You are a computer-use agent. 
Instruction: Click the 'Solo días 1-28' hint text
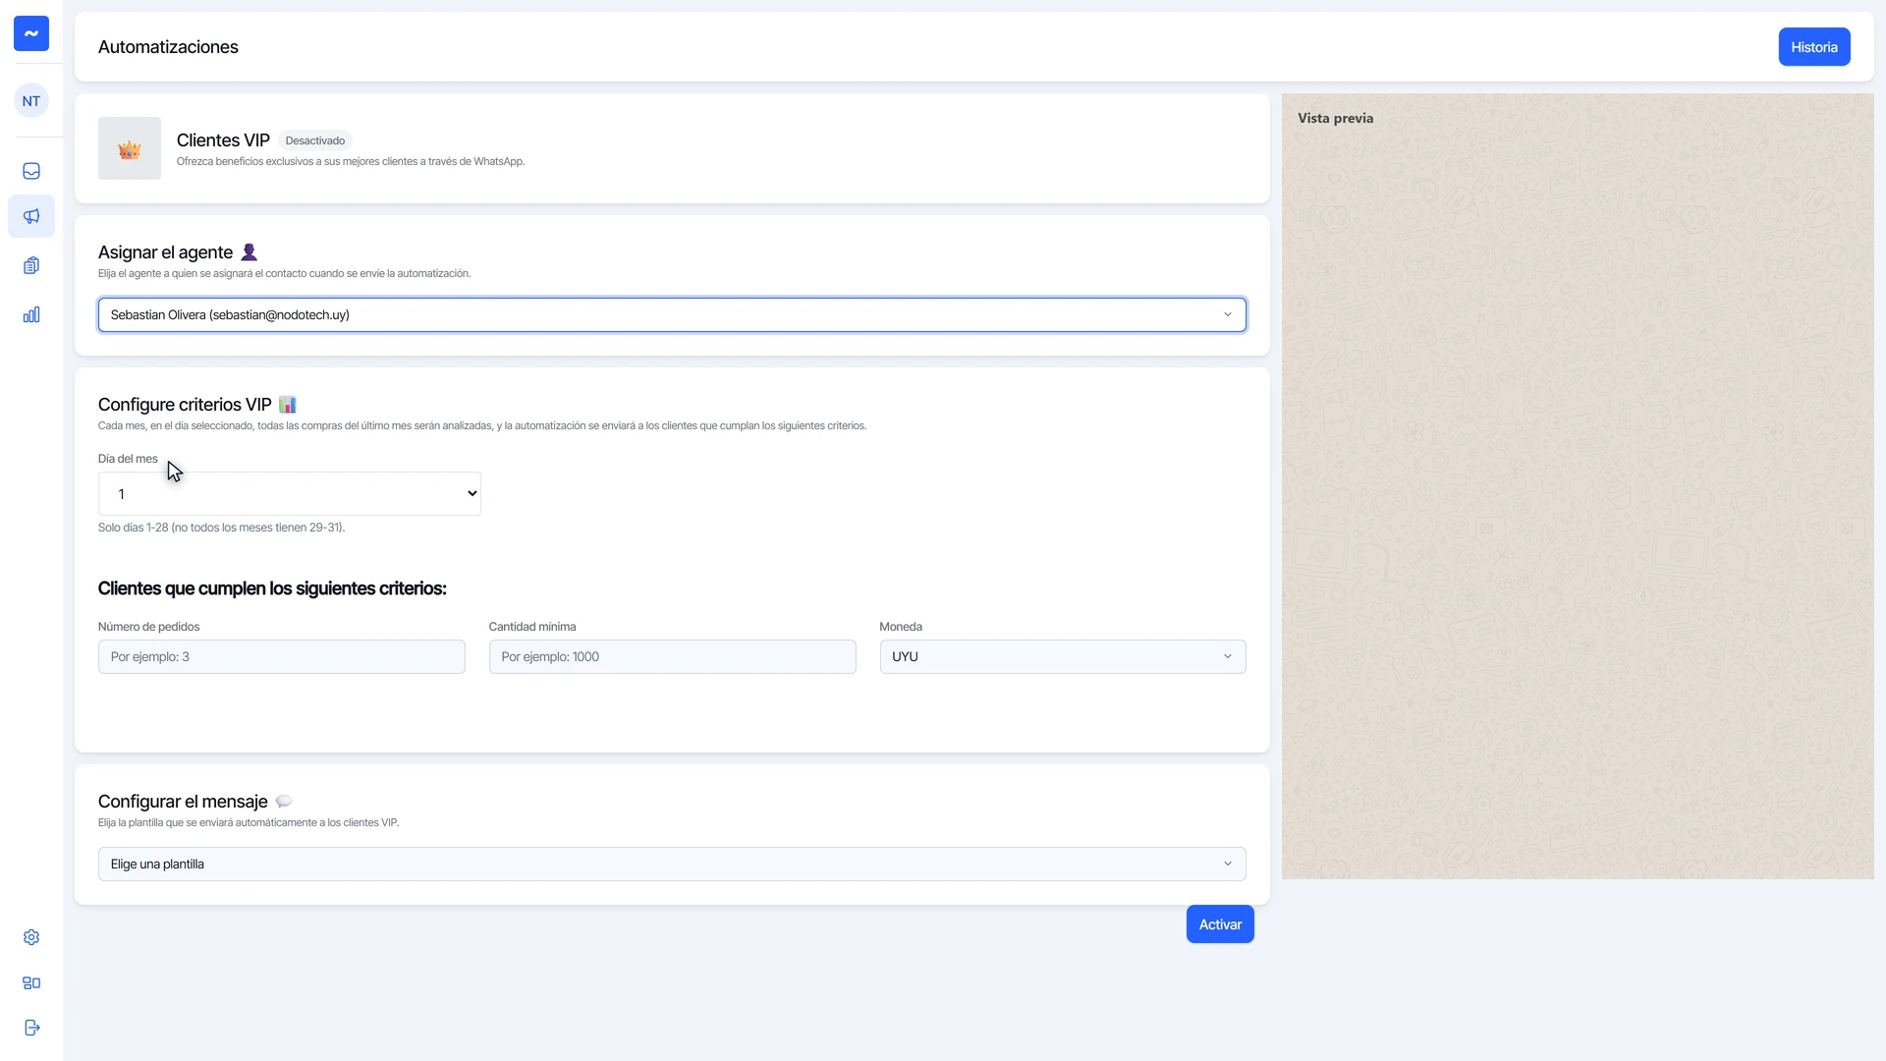(221, 528)
